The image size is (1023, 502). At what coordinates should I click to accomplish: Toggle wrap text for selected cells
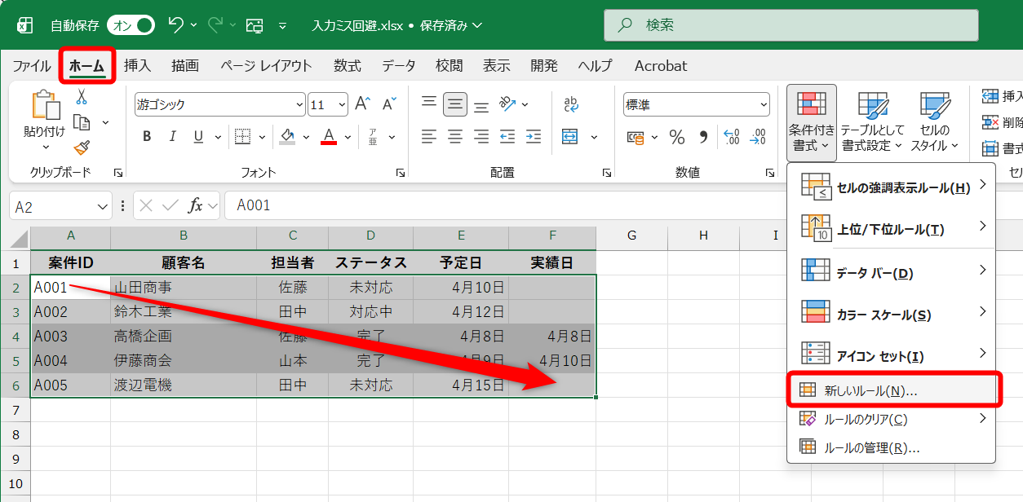coord(573,103)
